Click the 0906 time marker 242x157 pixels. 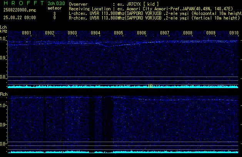(142, 33)
